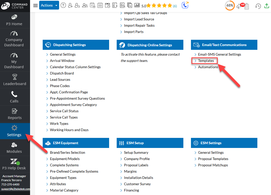Screen dimensions: 271x195
Task: Open Import Lead Source link
Action: (x=139, y=19)
